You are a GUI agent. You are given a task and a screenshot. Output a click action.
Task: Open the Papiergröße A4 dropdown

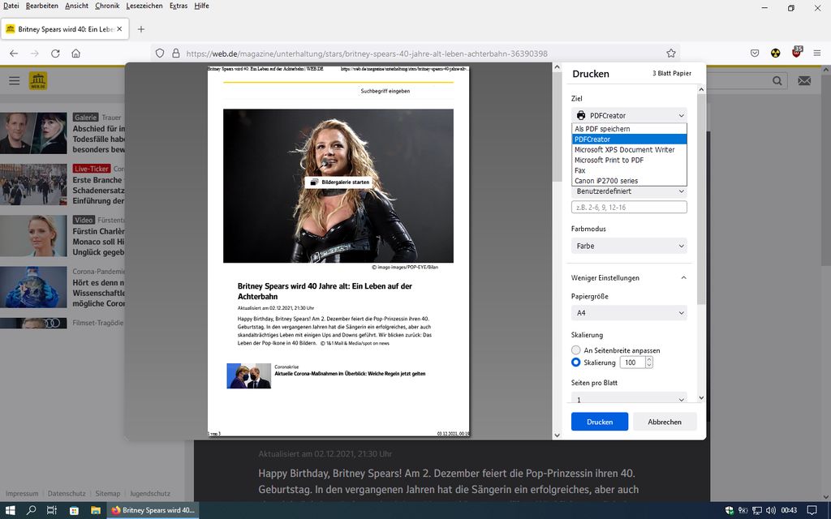(x=629, y=313)
